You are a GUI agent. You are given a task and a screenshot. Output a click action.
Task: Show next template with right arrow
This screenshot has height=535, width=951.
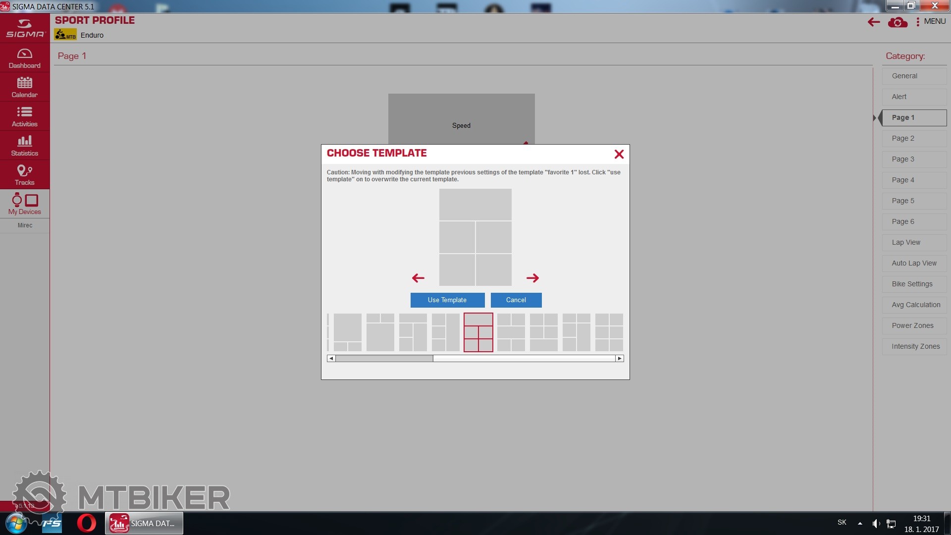pos(532,278)
